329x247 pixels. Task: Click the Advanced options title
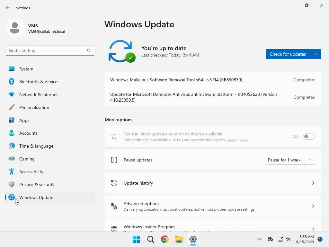141,204
